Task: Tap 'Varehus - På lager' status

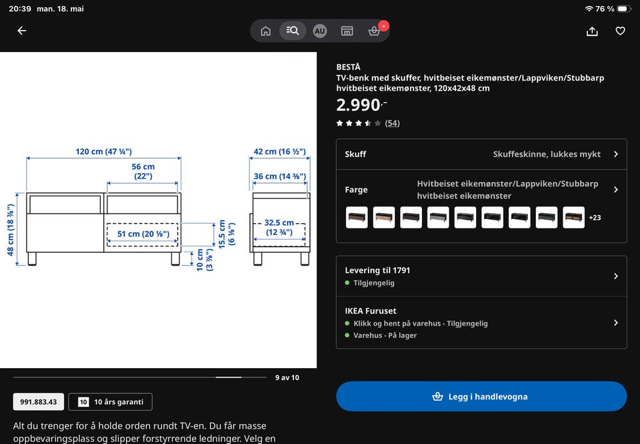Action: 385,335
